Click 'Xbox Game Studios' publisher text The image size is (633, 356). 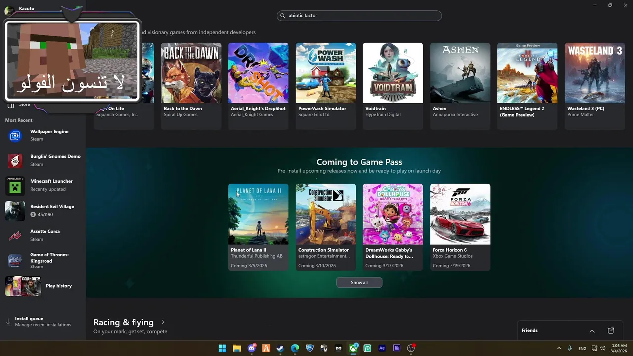(452, 256)
